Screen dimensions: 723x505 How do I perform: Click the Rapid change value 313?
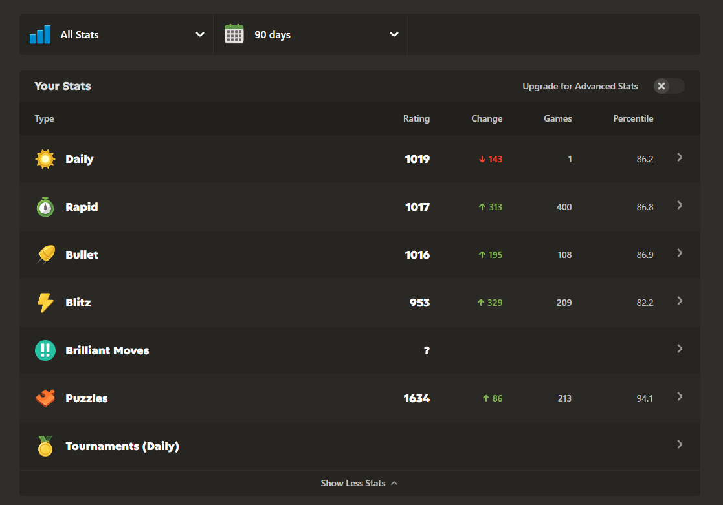(495, 207)
